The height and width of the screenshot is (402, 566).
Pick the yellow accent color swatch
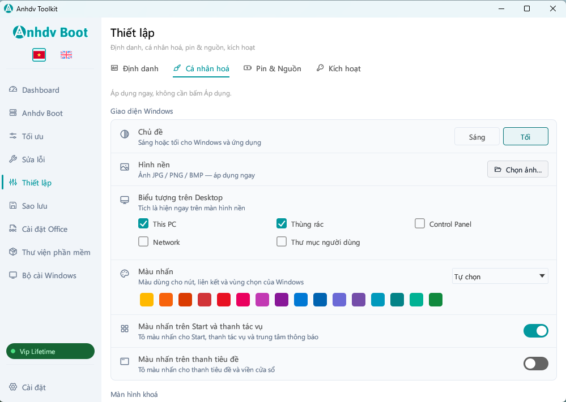click(x=147, y=300)
